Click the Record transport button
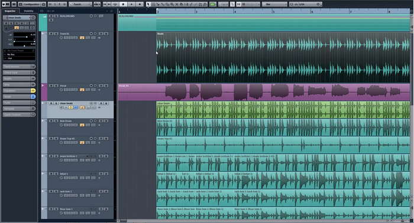 coord(140,4)
